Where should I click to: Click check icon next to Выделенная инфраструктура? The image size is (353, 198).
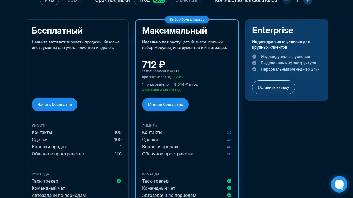tap(254, 63)
